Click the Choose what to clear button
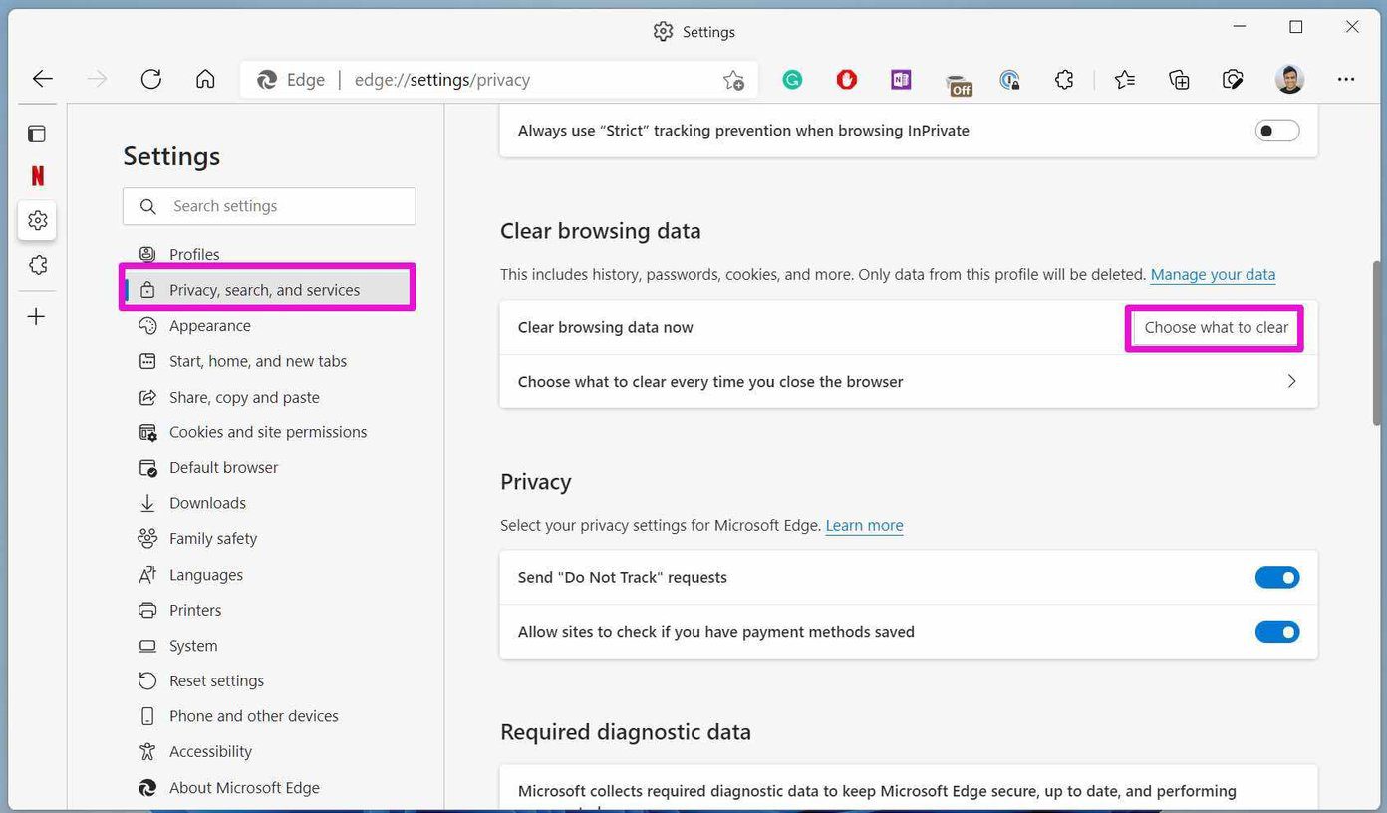 pyautogui.click(x=1216, y=328)
